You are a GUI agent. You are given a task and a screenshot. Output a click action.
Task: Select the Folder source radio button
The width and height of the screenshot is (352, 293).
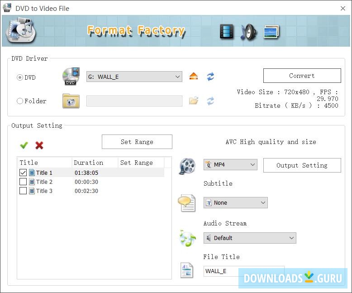click(20, 101)
